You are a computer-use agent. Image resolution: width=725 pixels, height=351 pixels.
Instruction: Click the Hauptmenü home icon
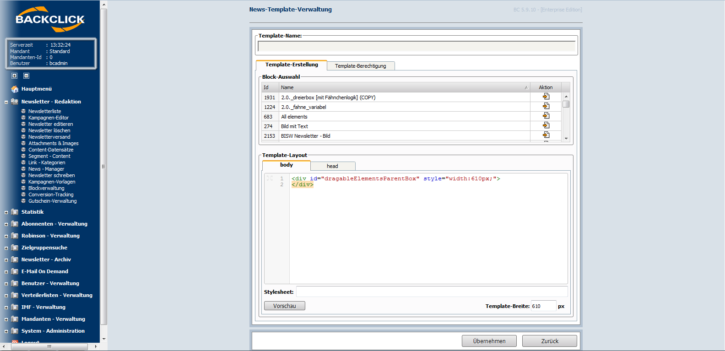click(x=15, y=89)
